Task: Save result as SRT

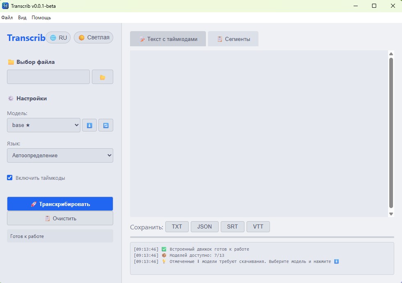Action: pos(232,227)
